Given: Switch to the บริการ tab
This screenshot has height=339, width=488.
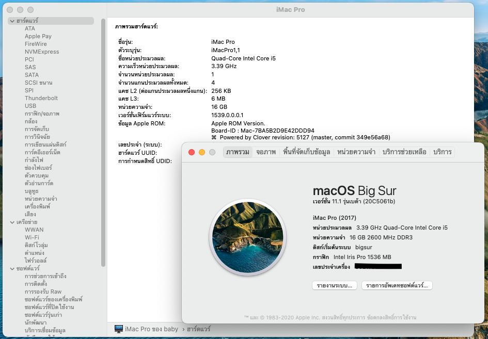Looking at the screenshot, I should click(x=442, y=152).
